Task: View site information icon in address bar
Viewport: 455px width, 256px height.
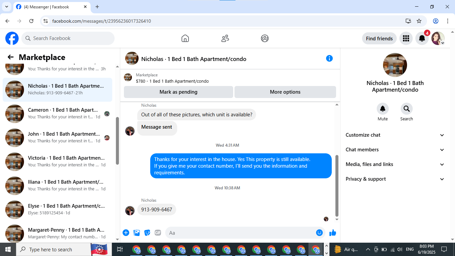Action: pos(46,21)
